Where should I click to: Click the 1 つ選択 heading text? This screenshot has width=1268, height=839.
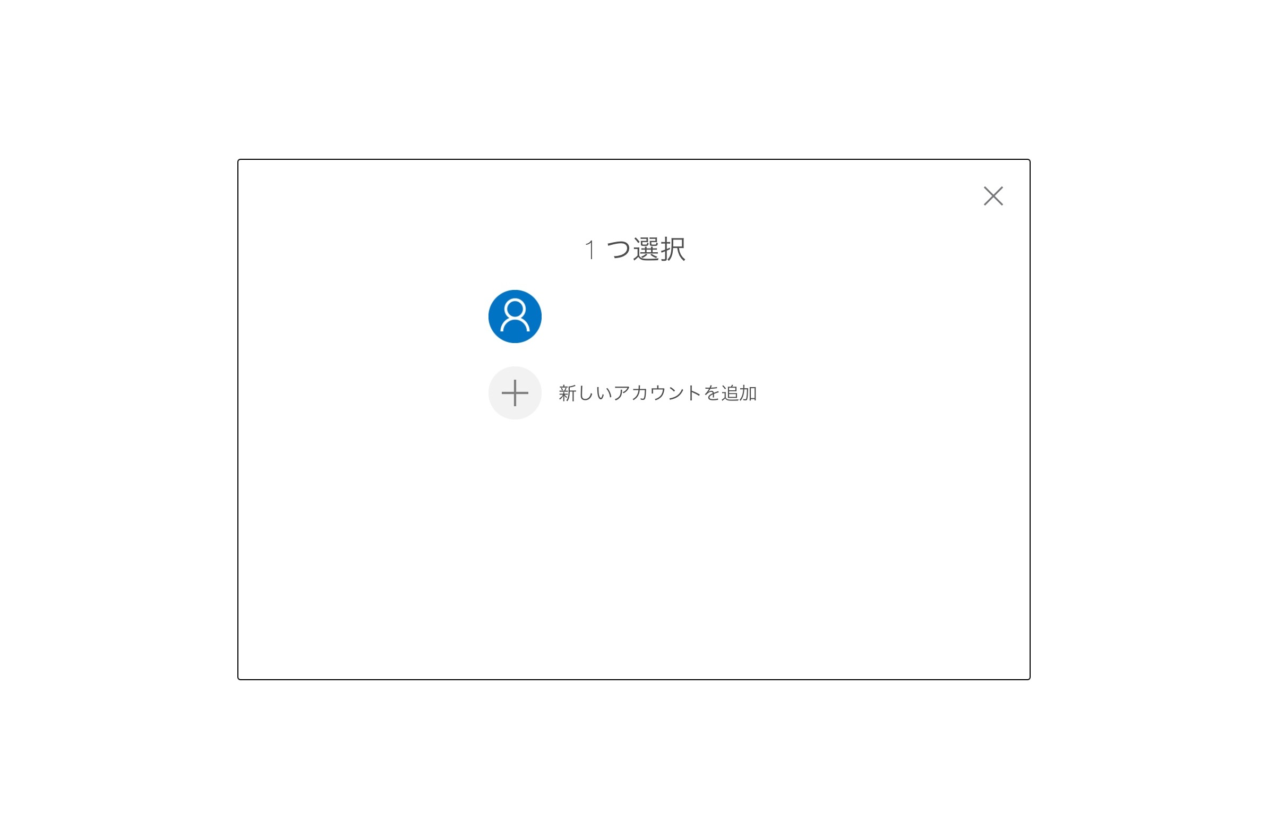pos(635,250)
